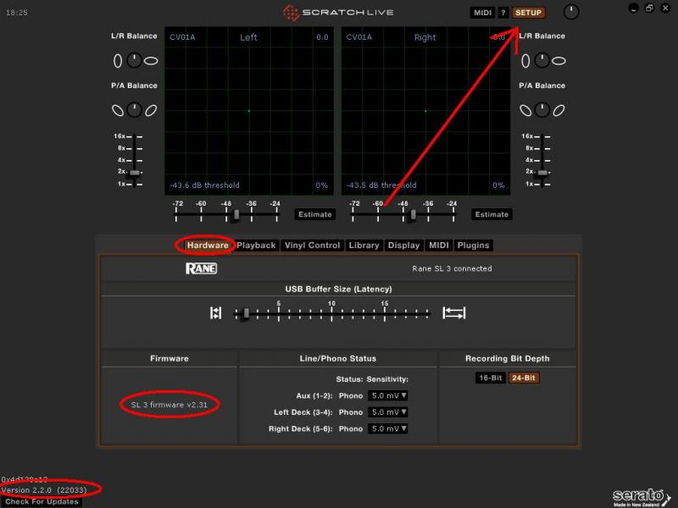Click the right deck scope zoom slider
This screenshot has height=508, width=678.
[542, 173]
